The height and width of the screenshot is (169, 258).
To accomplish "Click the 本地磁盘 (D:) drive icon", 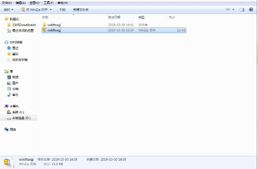I will click(x=9, y=118).
